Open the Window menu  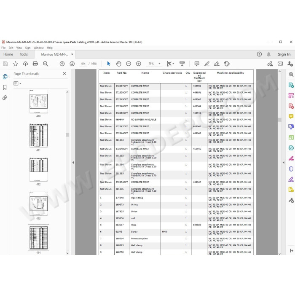click(39, 48)
